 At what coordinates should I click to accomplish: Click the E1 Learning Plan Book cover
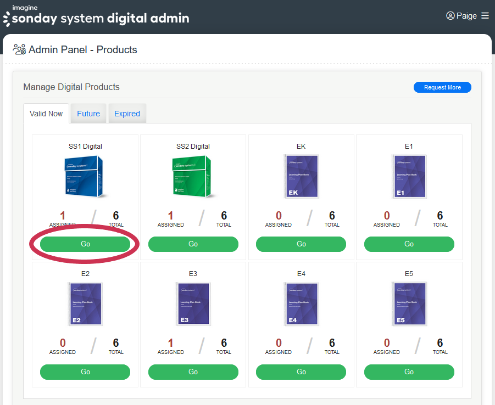click(409, 176)
